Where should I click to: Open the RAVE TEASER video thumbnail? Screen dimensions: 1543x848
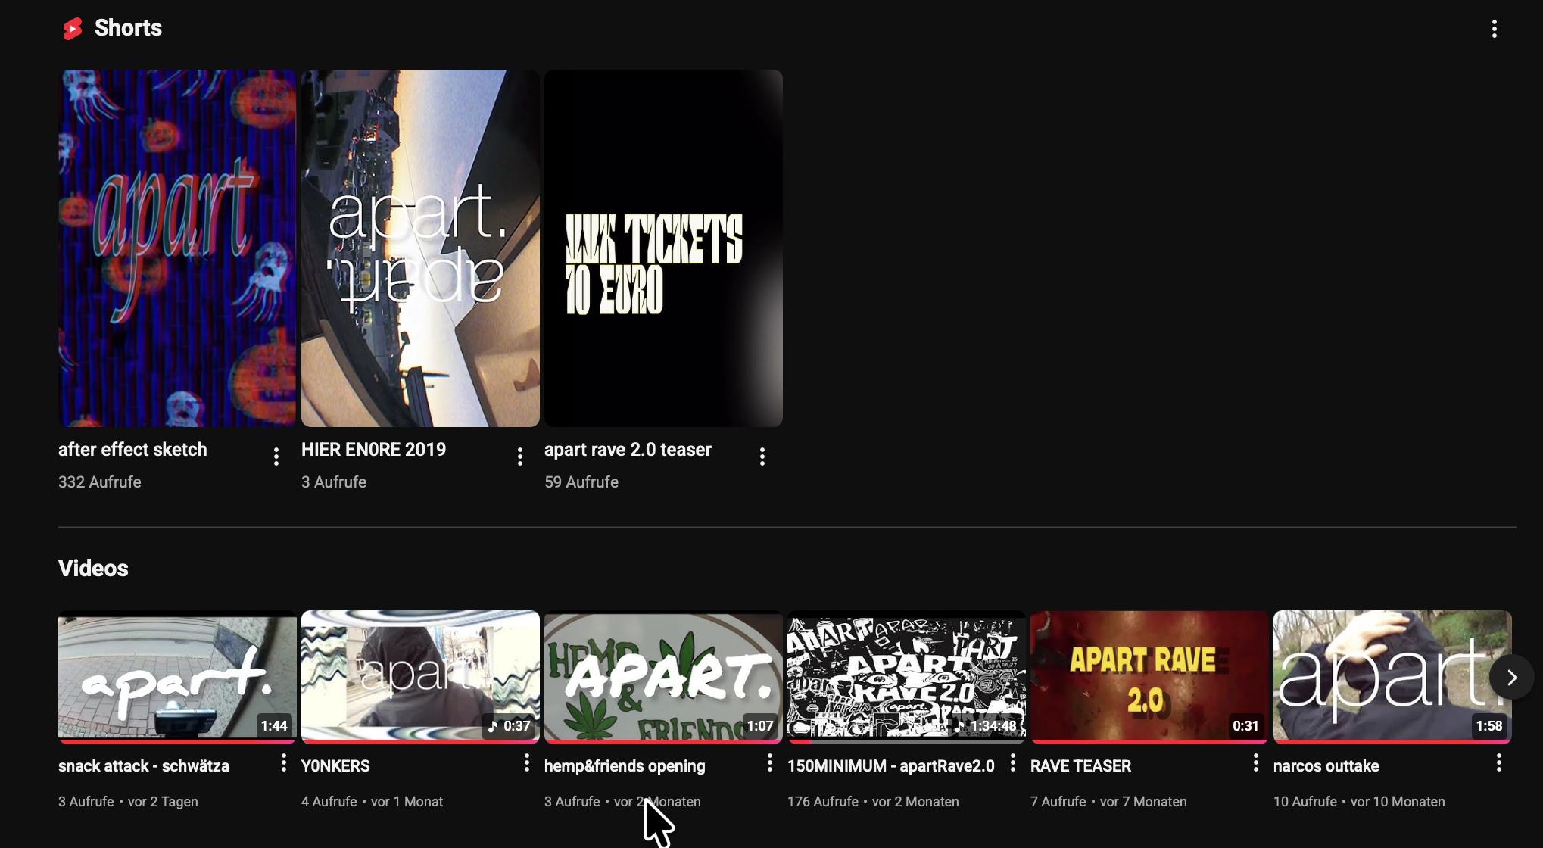tap(1149, 676)
